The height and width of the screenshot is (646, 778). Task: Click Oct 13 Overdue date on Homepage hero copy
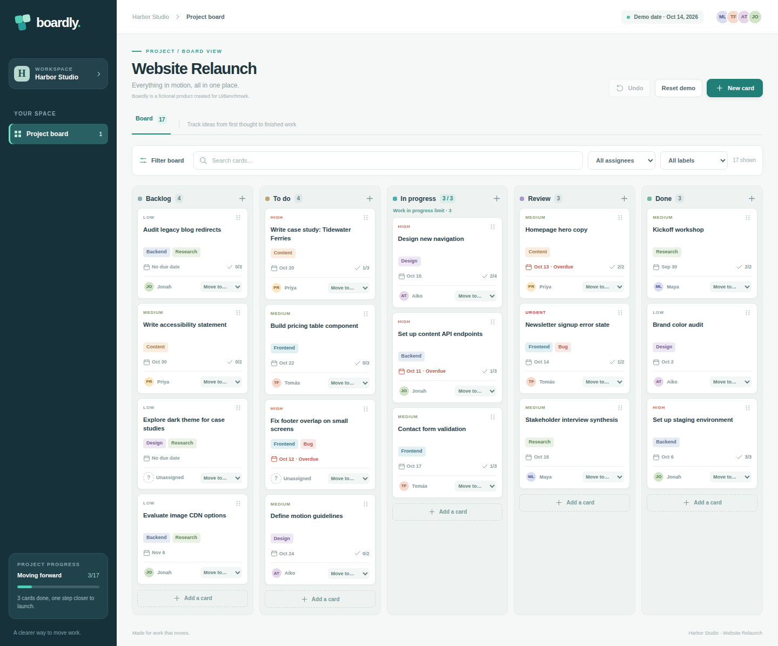(549, 267)
